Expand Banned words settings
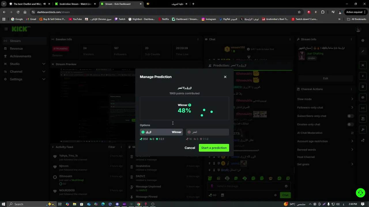Viewport: 369px width, 207px height. [325, 150]
